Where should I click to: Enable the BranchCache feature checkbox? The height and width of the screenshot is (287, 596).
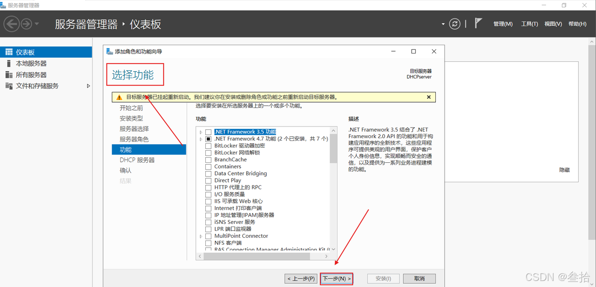(208, 160)
